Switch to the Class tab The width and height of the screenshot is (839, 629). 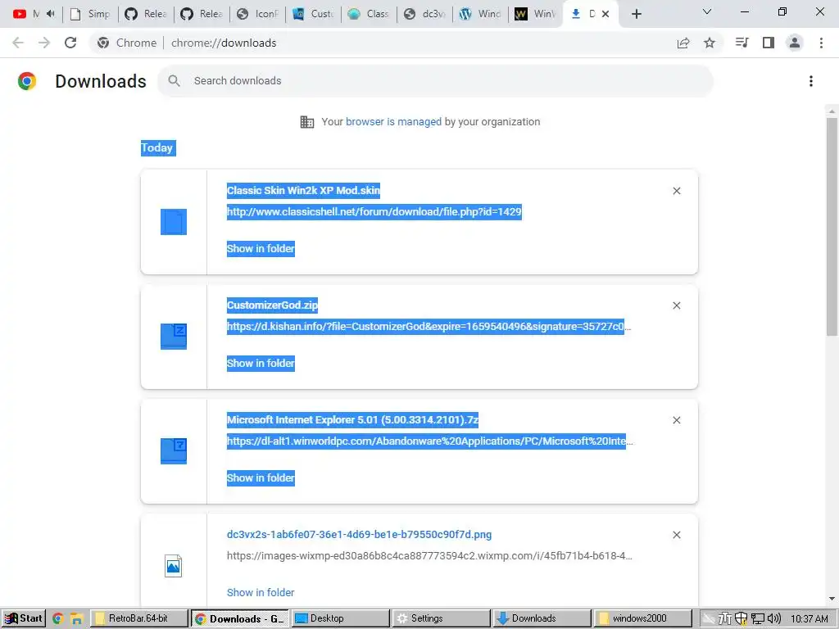pyautogui.click(x=370, y=14)
